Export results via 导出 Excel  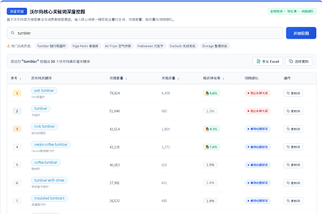tap(268, 61)
